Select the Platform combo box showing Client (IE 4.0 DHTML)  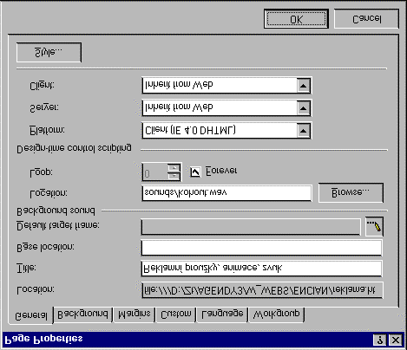tap(226, 131)
